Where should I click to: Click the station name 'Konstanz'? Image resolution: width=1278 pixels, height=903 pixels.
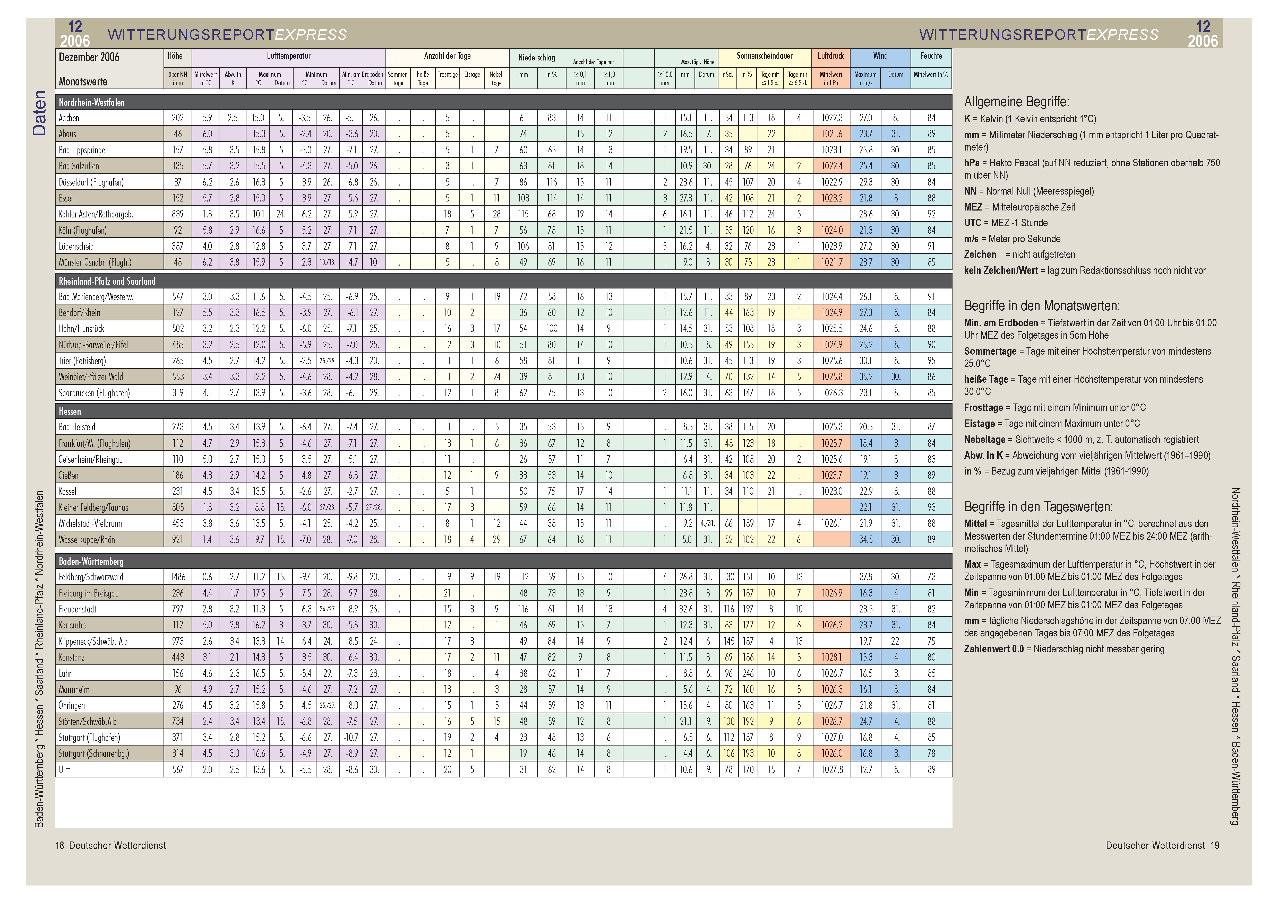(72, 657)
